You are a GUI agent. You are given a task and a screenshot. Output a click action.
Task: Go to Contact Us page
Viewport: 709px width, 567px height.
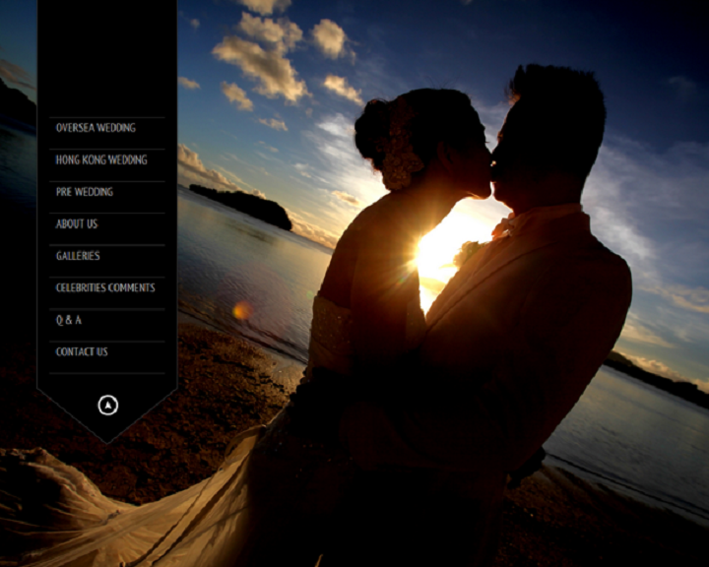pos(82,351)
